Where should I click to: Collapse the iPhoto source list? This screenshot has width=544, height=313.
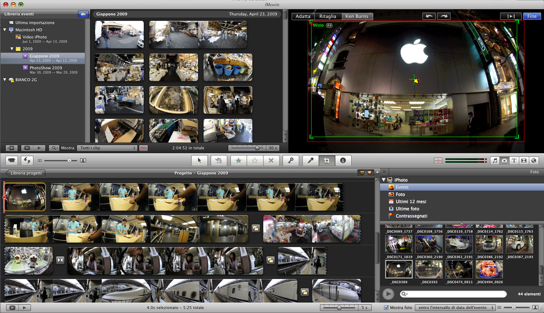pos(384,180)
